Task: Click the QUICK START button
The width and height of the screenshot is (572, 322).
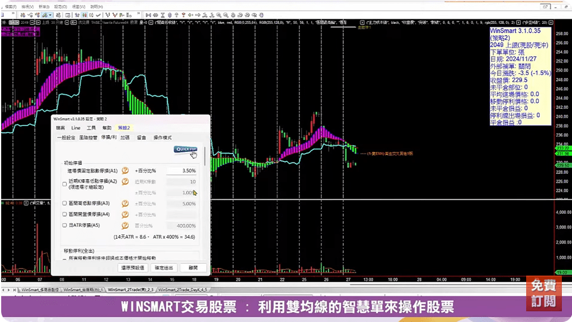Action: 186,149
